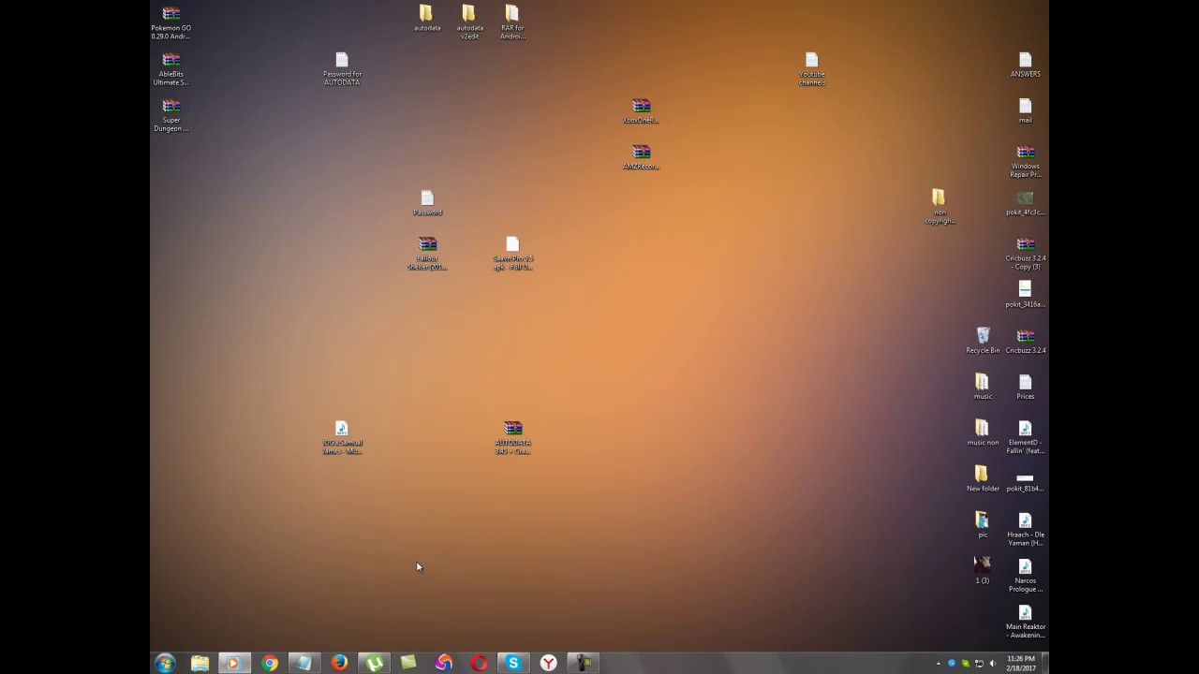Select the Pokemon GO 0.29.0 archive icon
Viewport: 1199px width, 674px height.
tap(171, 23)
